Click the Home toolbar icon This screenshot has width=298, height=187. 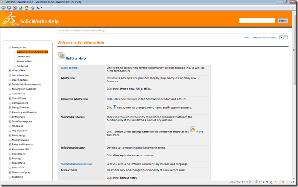(x=26, y=8)
